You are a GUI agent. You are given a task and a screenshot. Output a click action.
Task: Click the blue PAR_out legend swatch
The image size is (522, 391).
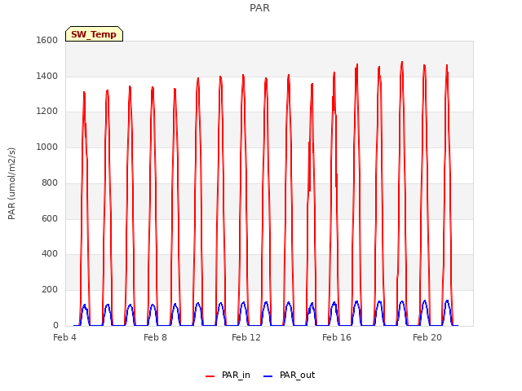click(x=268, y=376)
